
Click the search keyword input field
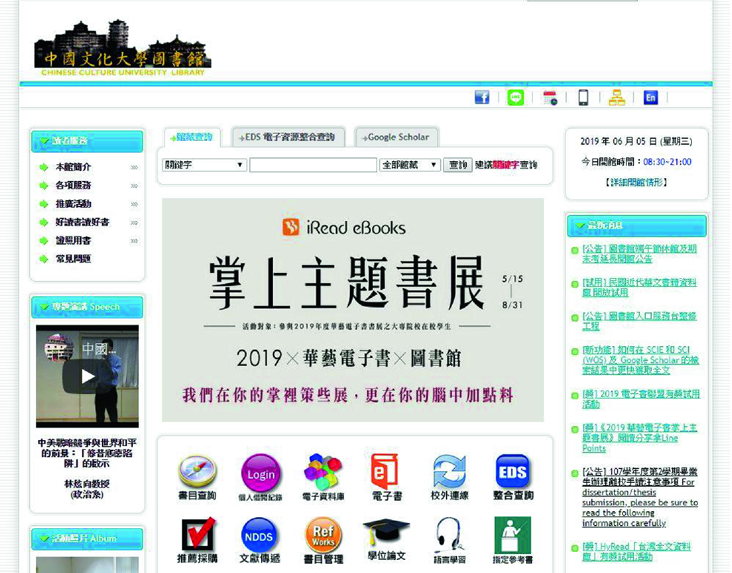[x=313, y=165]
